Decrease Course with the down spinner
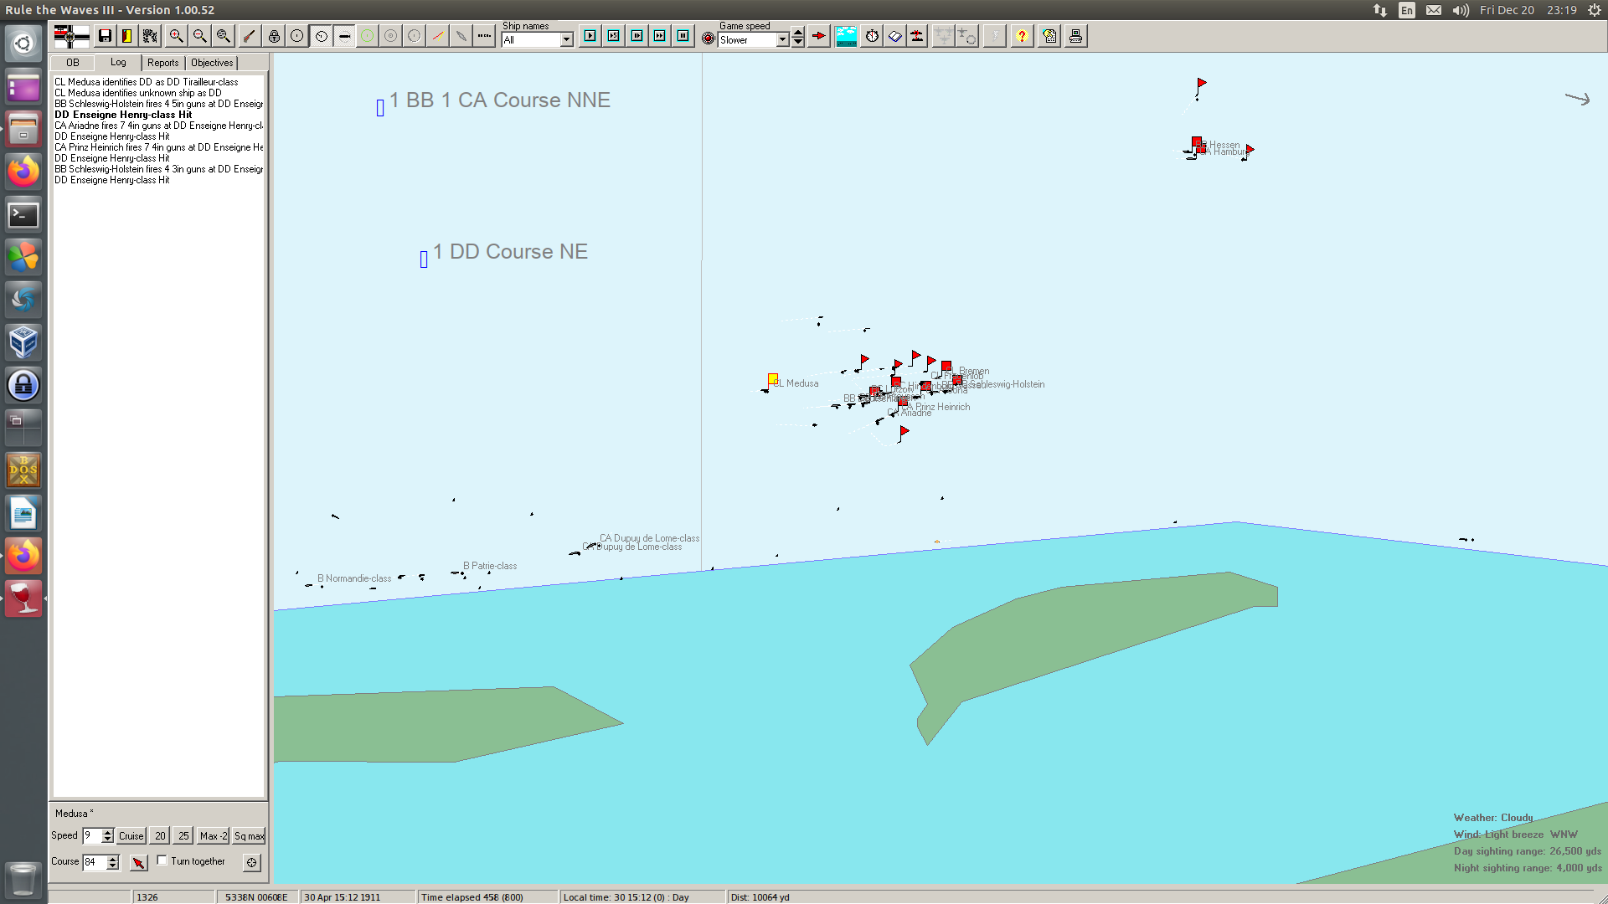 (113, 866)
